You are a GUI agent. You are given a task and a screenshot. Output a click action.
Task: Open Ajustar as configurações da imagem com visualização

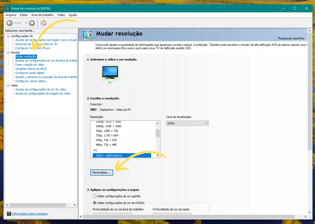(x=46, y=40)
